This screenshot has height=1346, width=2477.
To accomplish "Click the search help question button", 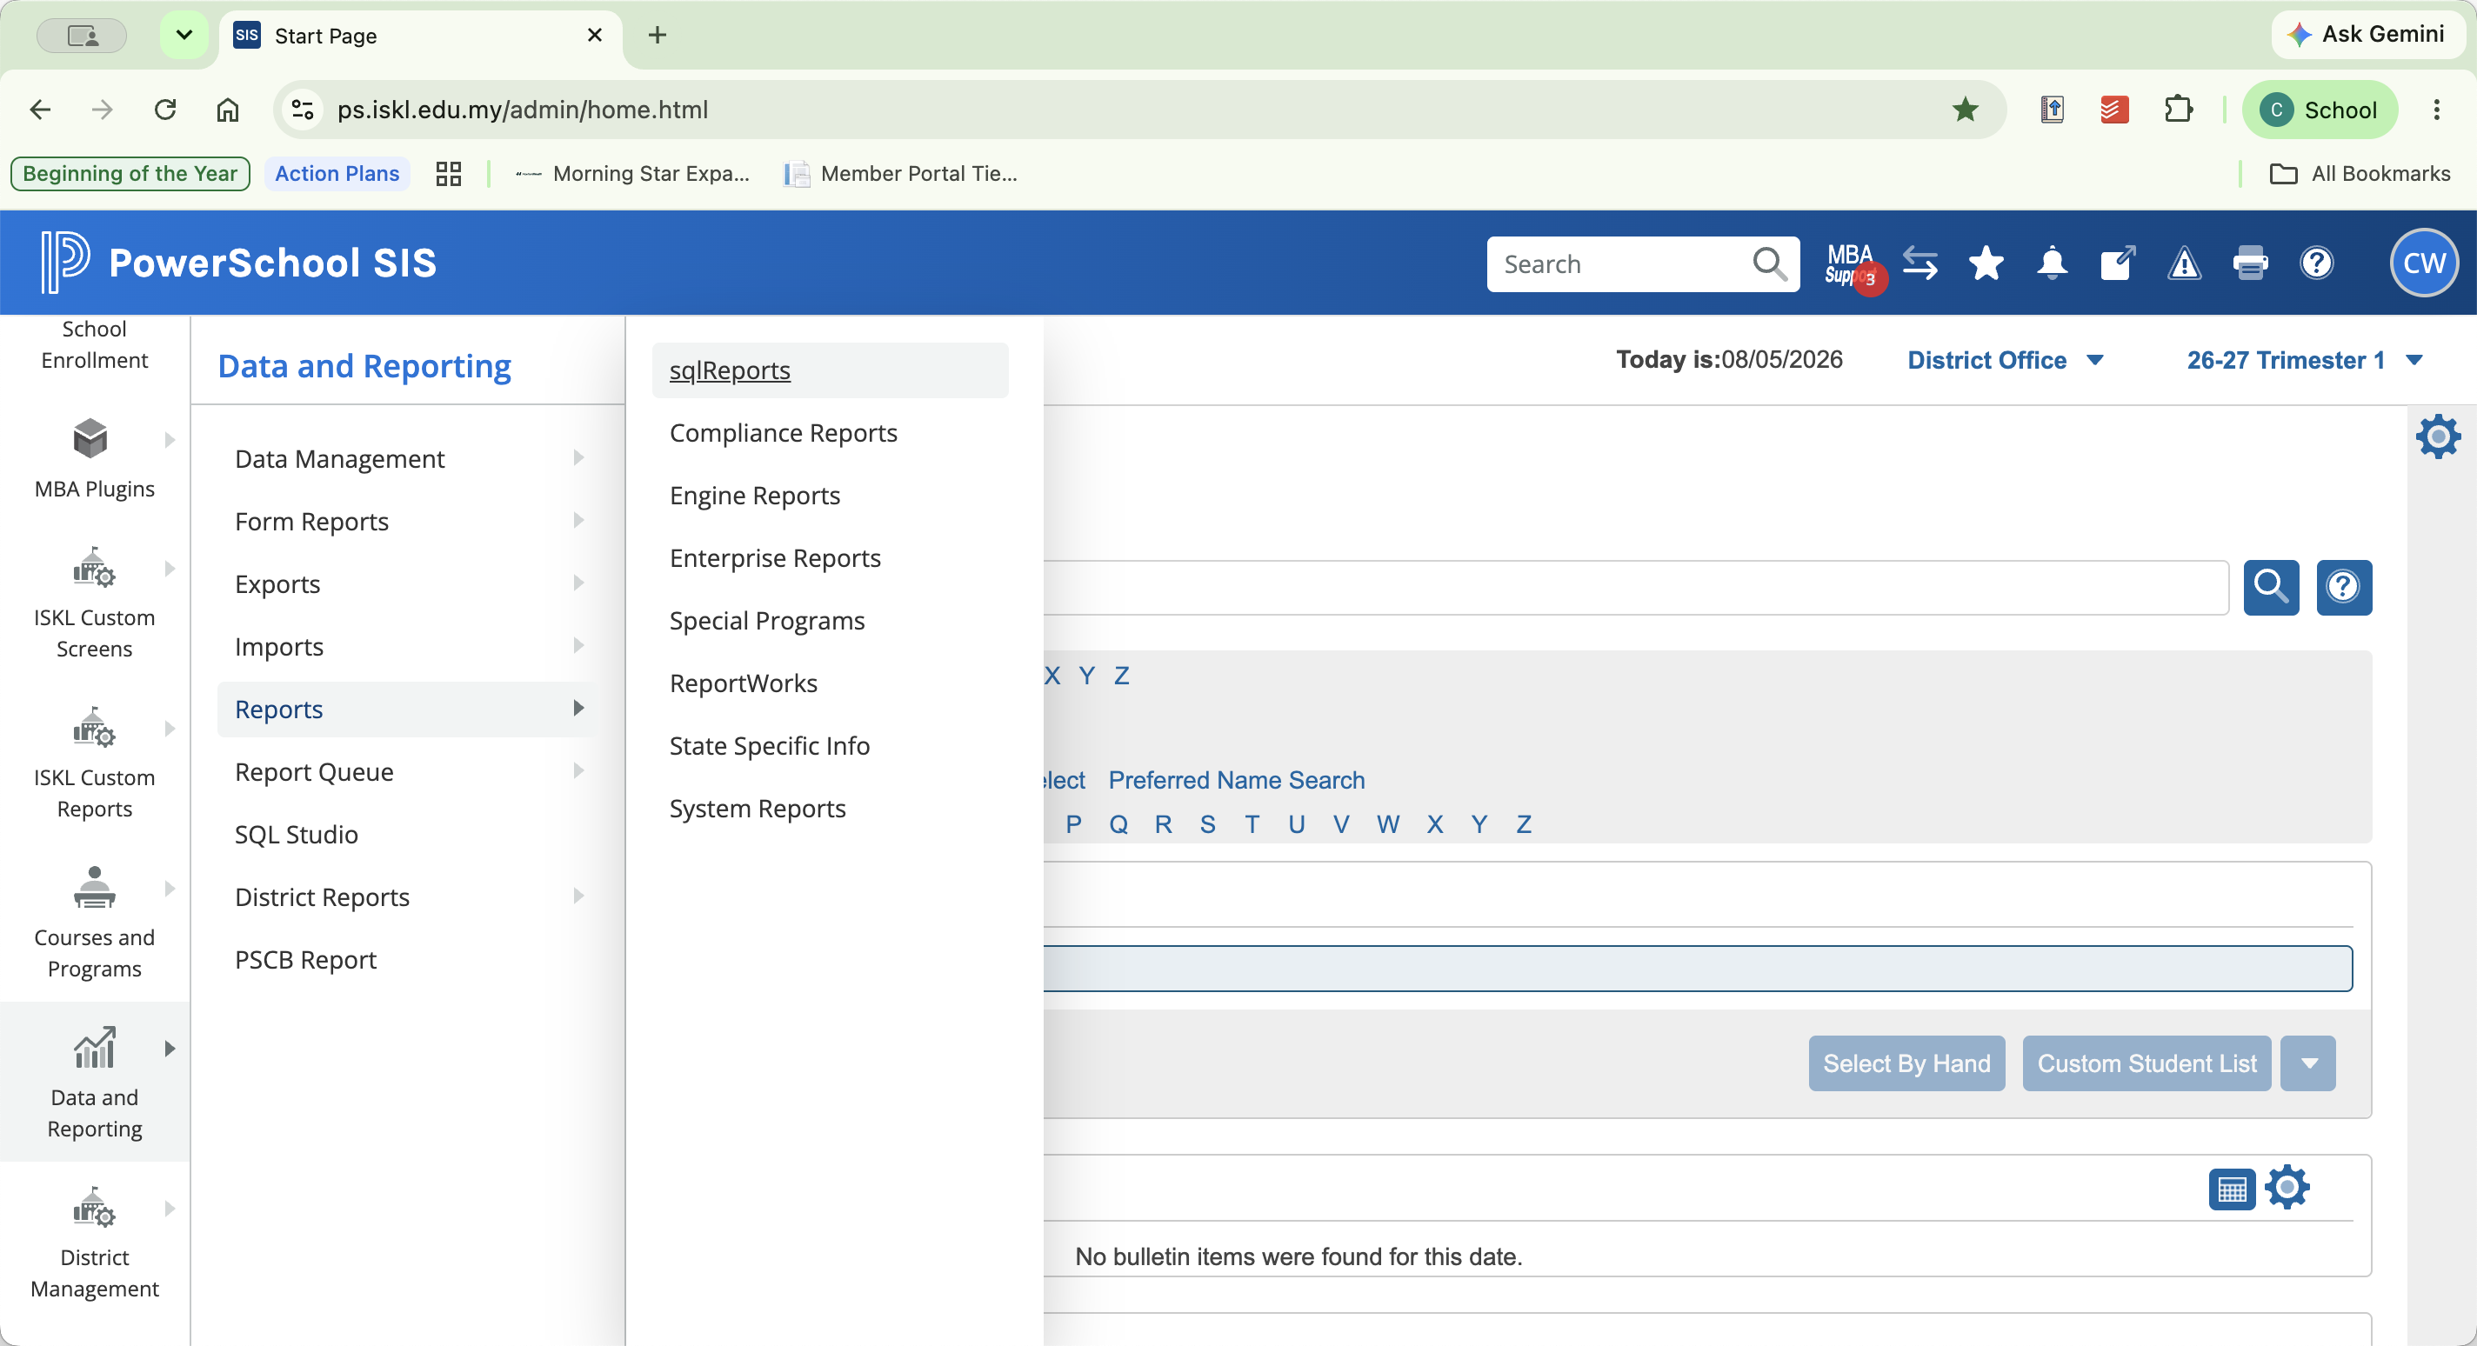I will click(x=2343, y=586).
